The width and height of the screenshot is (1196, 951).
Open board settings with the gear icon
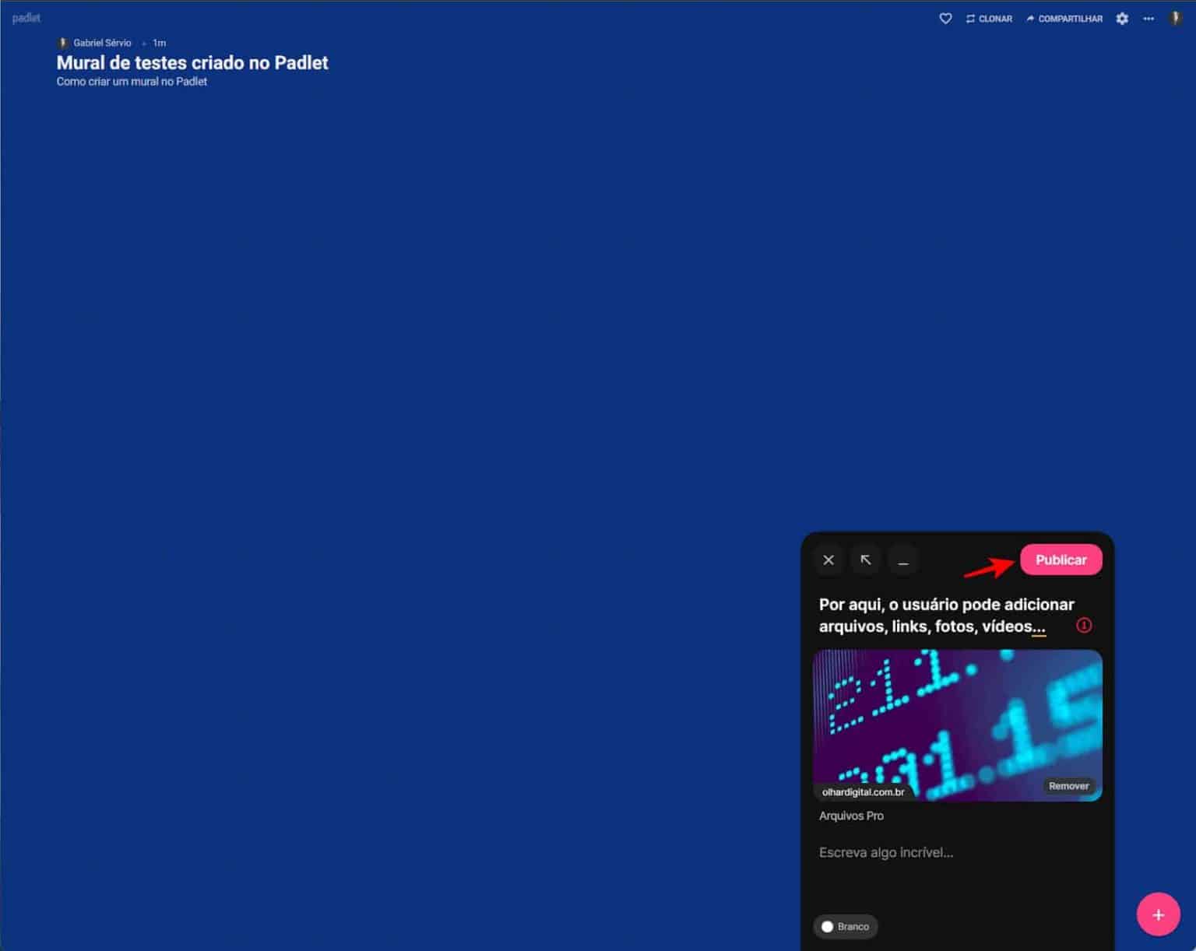(x=1122, y=18)
